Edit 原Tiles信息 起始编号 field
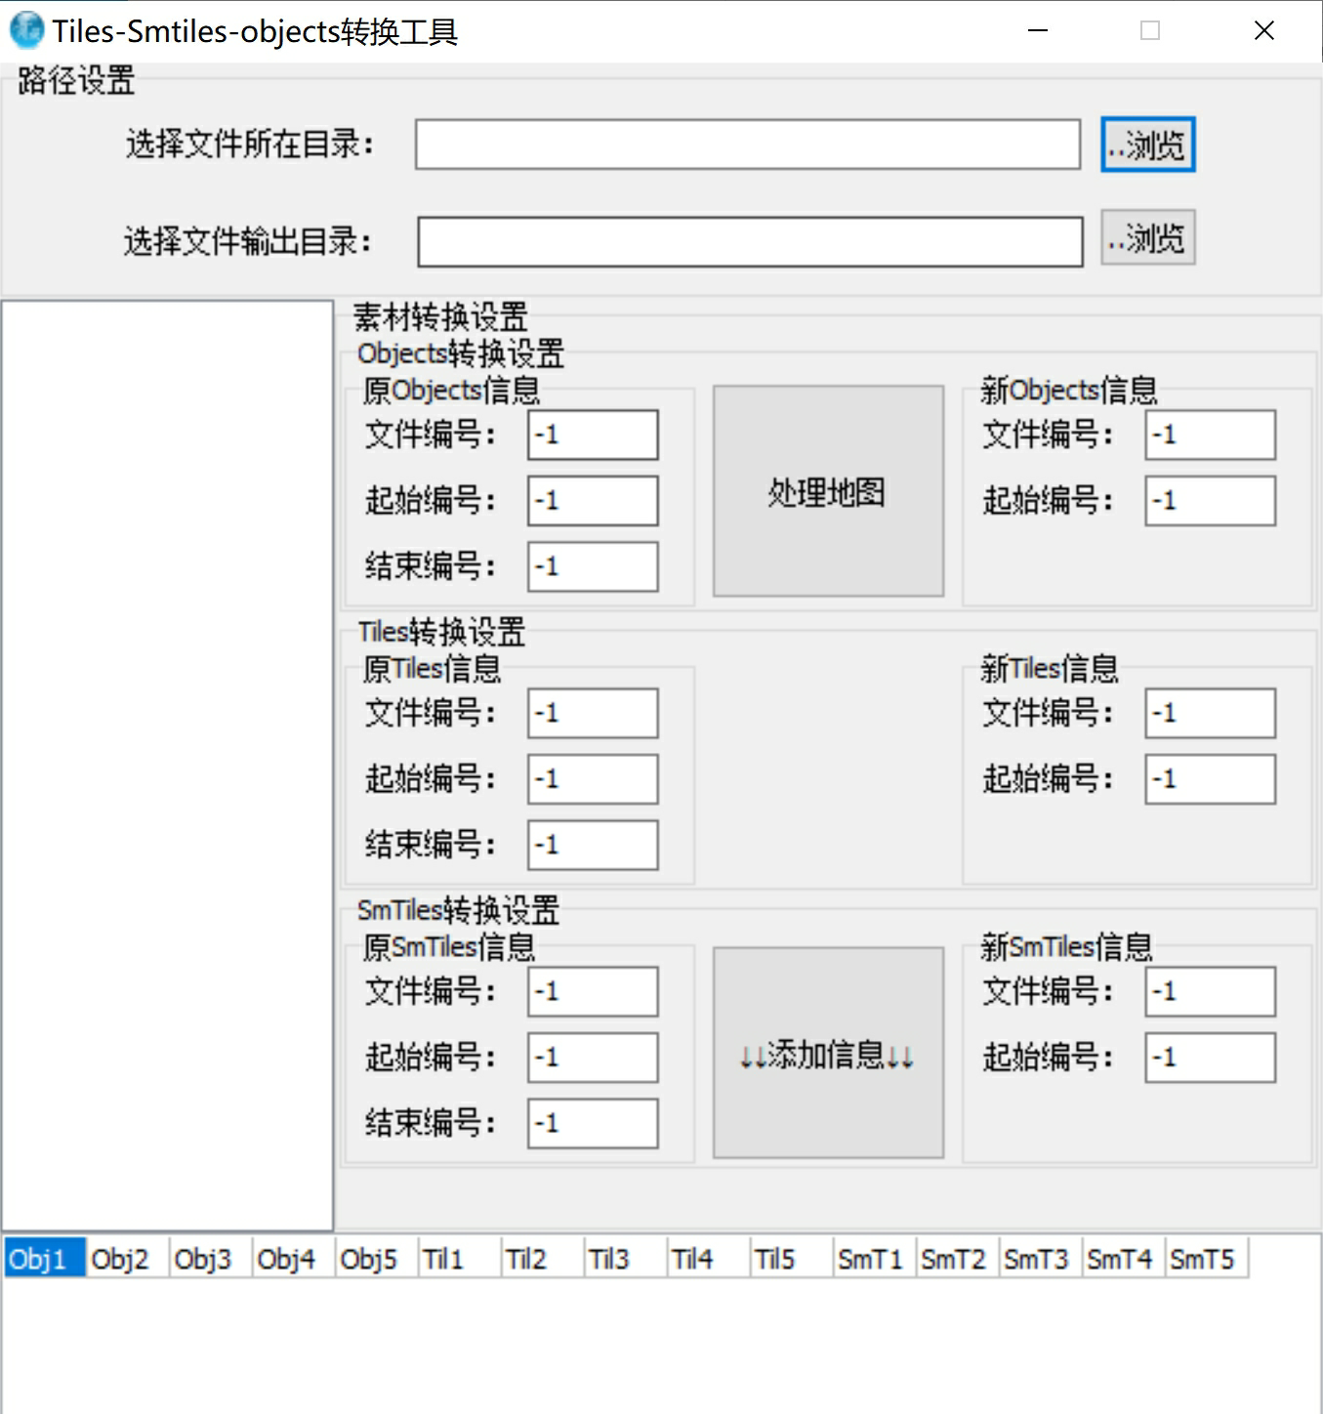 (x=593, y=779)
